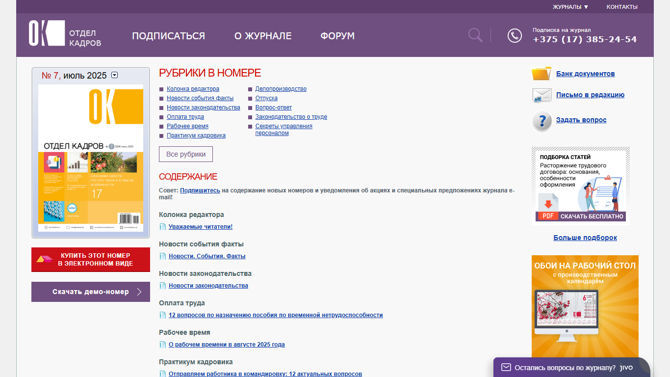
Task: Click the magazine cover thumbnail for issue №7
Action: 91,158
